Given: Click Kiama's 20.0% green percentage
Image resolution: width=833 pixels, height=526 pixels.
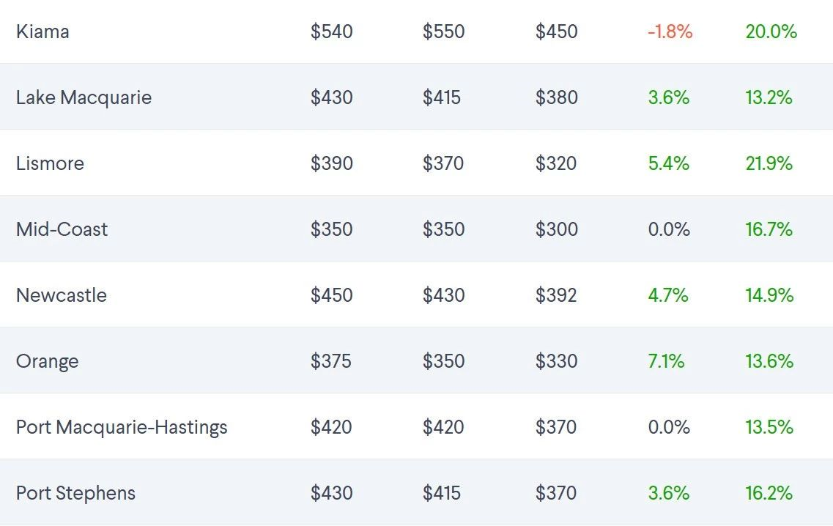Looking at the screenshot, I should pos(771,32).
